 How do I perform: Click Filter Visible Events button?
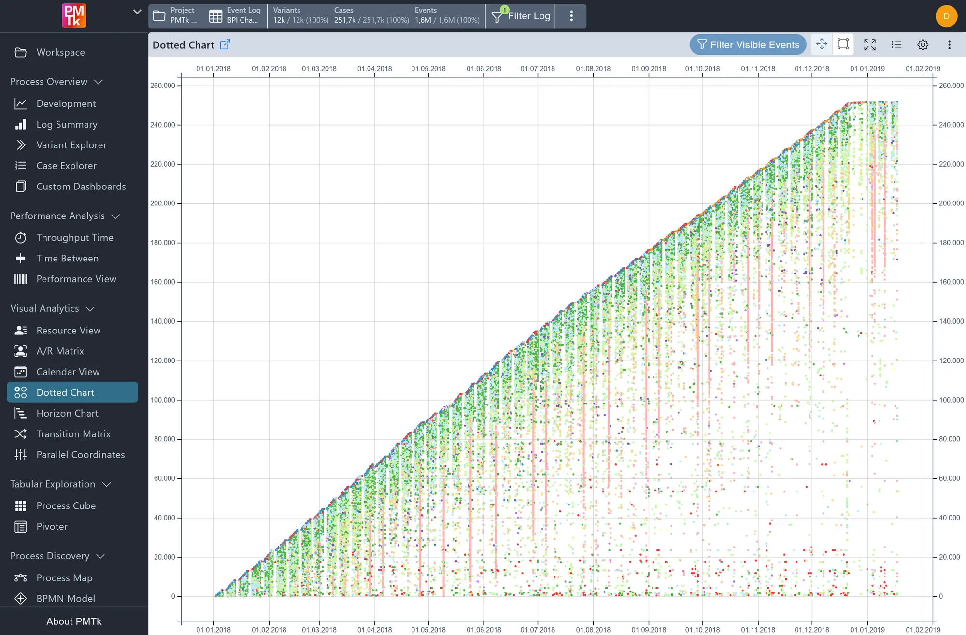pos(748,44)
